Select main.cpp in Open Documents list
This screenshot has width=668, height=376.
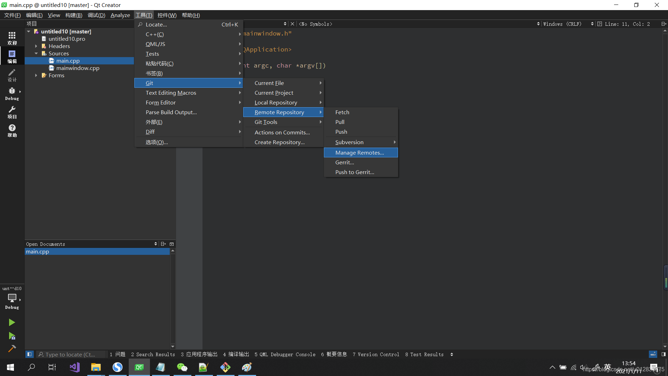click(x=97, y=251)
